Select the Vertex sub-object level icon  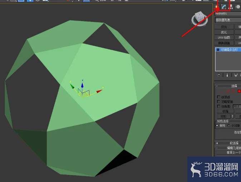click(x=222, y=91)
